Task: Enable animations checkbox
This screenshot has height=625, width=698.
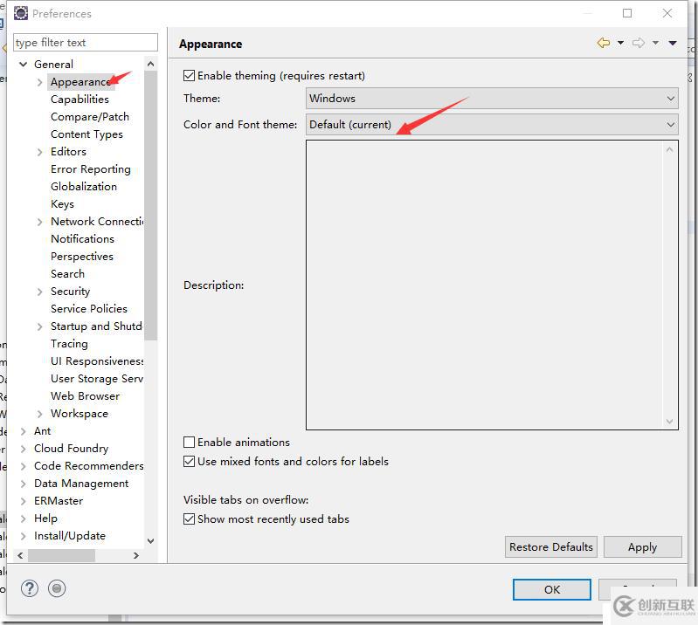Action: (x=189, y=443)
